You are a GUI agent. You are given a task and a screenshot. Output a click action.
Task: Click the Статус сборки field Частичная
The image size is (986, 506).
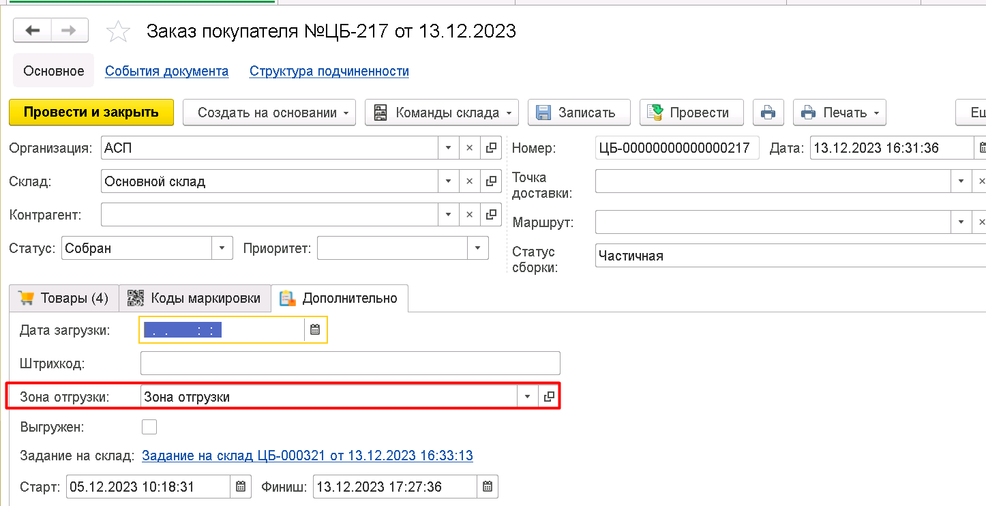coord(790,256)
